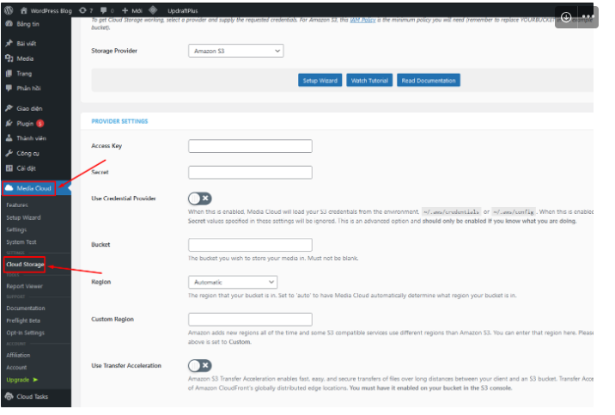Click the Custom Region input field
Viewport: 615px width, 415px height.
[x=250, y=320]
